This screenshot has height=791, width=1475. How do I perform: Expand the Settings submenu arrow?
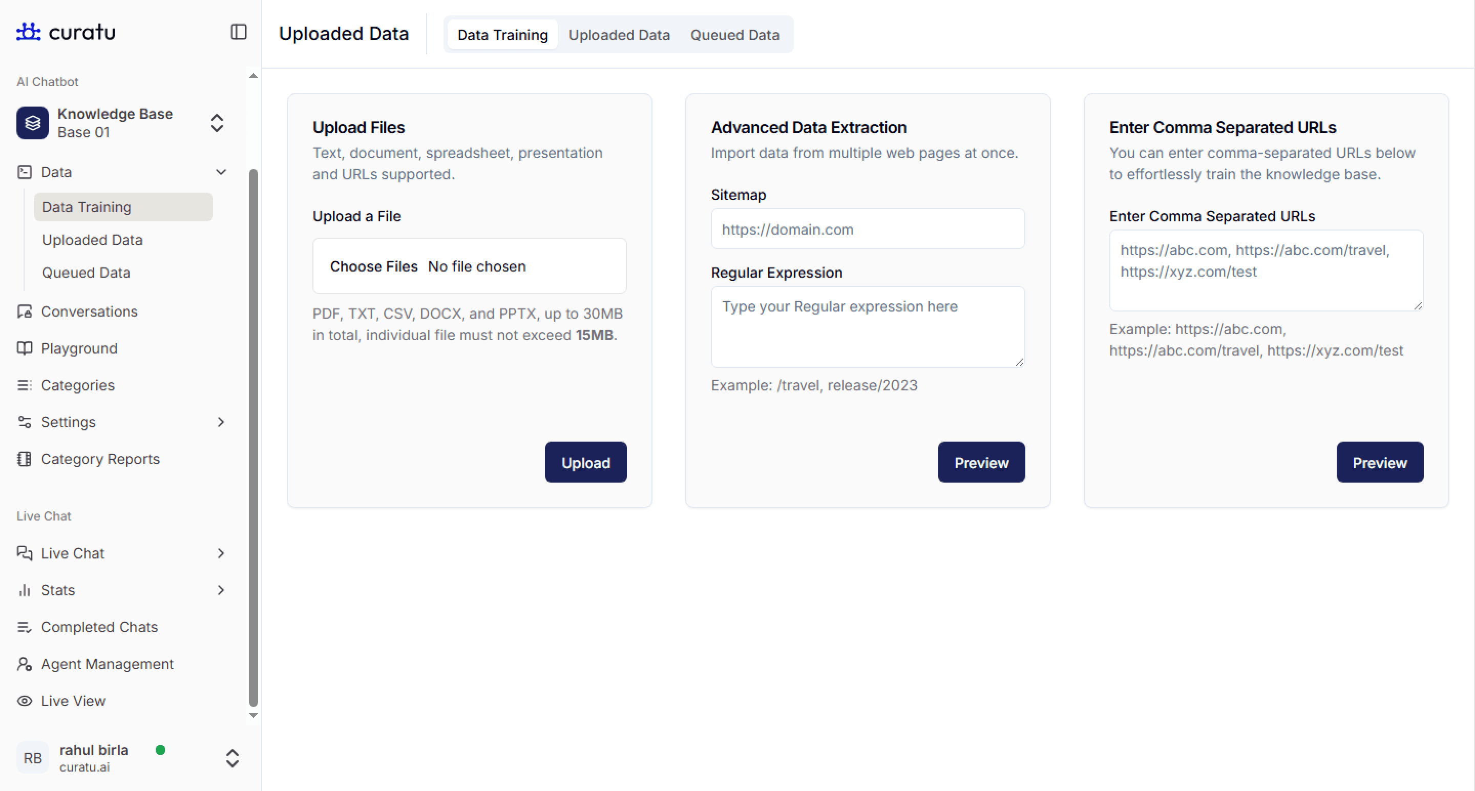[221, 422]
